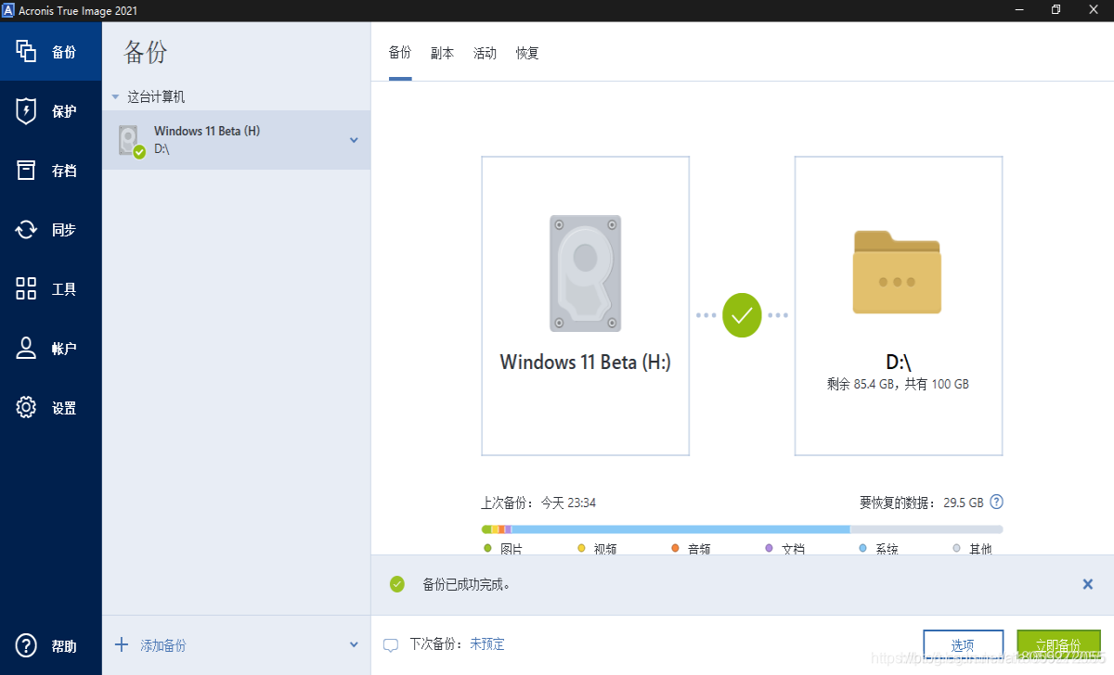
Task: Select the Windows 11 Beta (H) backup entry
Action: (x=236, y=140)
